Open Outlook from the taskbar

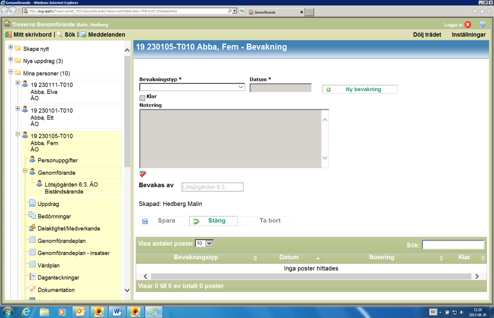coord(81,312)
